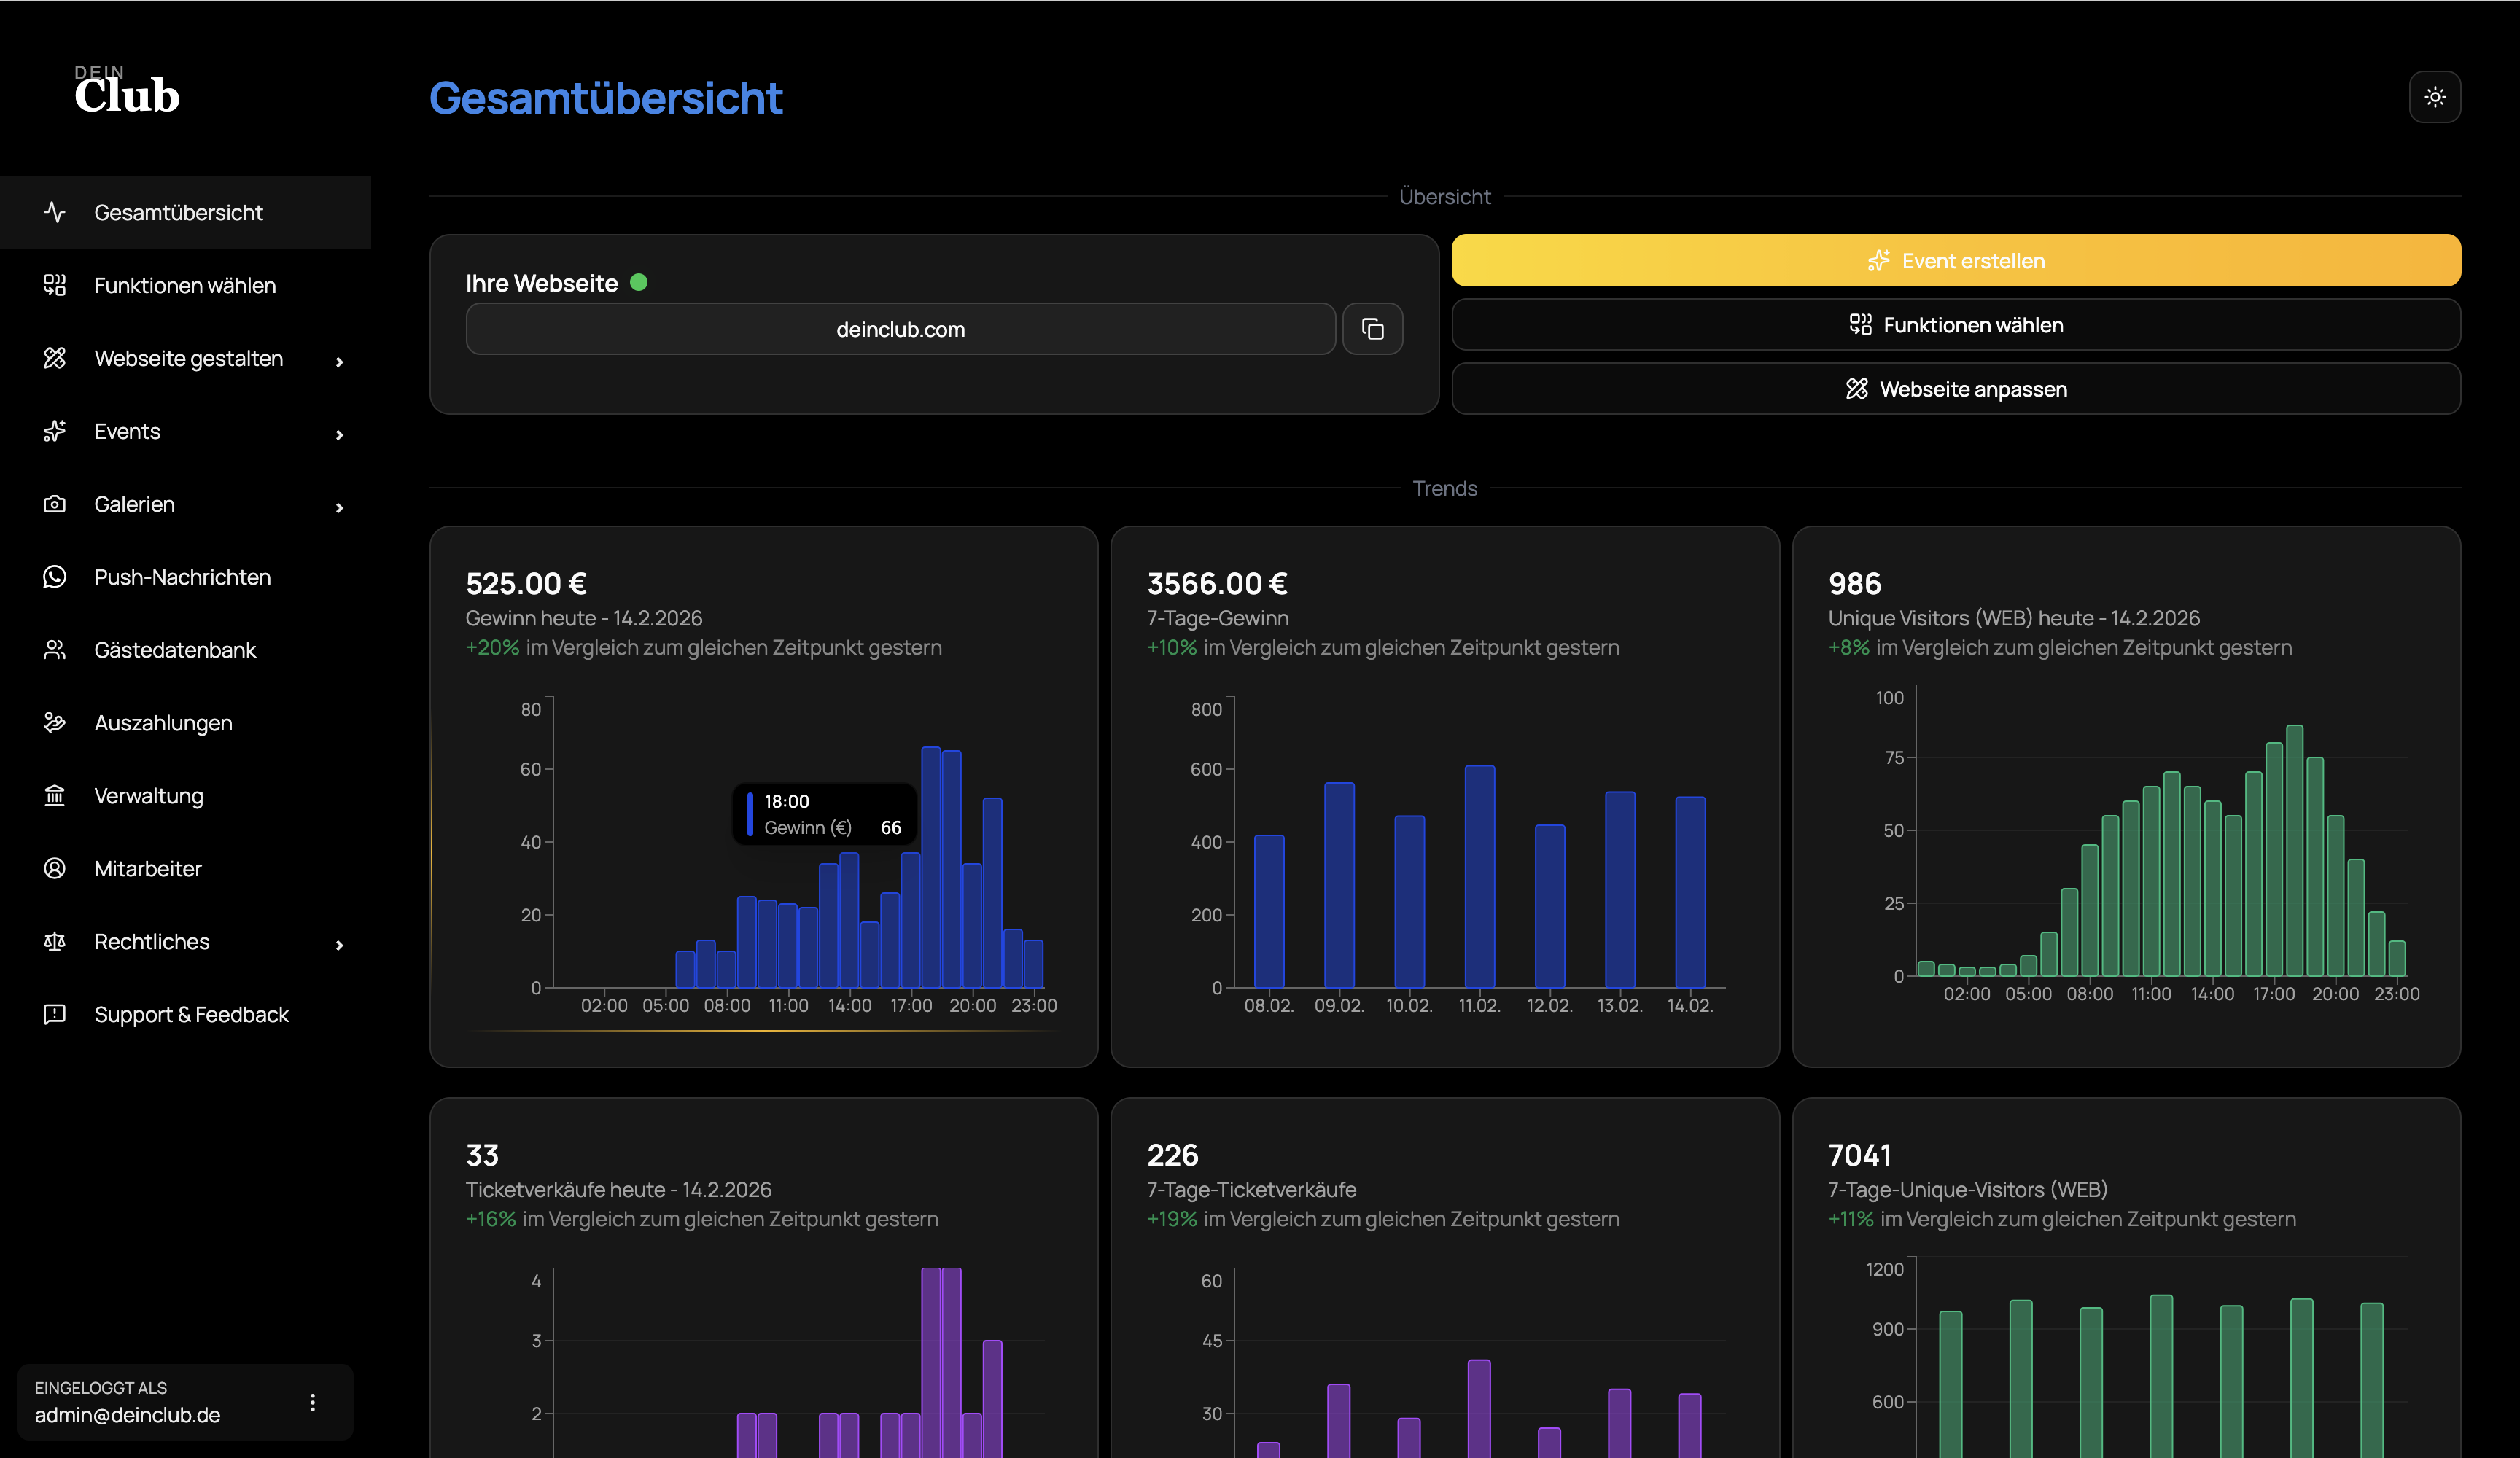Click the yellow Event erstellen button
2520x1458 pixels.
click(x=1956, y=260)
